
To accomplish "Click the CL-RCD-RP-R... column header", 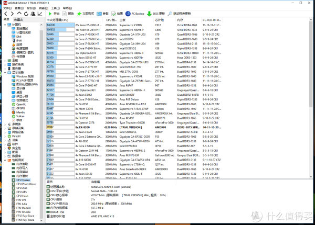I will click(212, 20).
